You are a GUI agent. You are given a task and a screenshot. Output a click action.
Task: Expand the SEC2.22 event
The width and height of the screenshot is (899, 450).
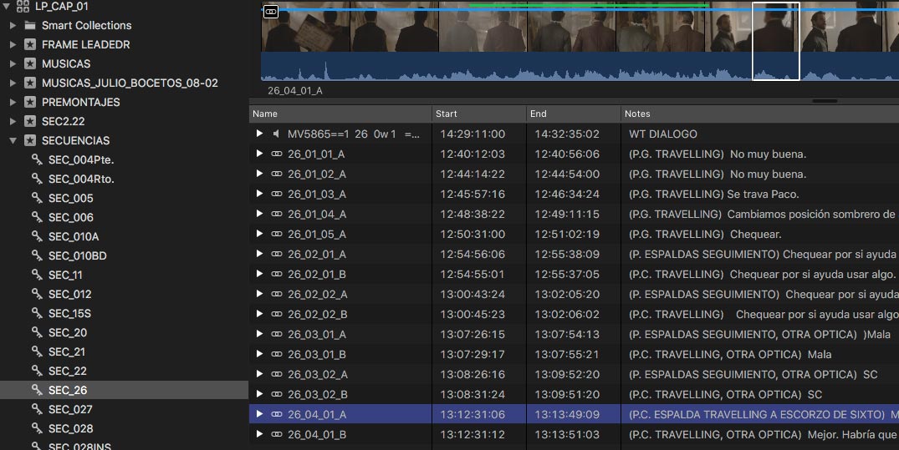[13, 121]
